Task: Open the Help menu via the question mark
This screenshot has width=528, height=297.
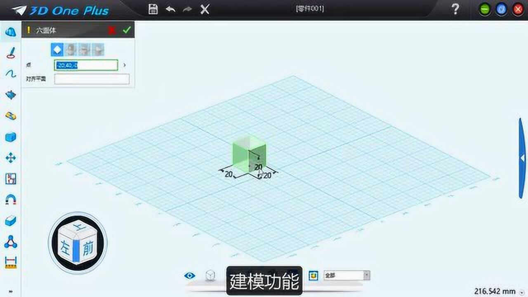Action: pos(455,9)
